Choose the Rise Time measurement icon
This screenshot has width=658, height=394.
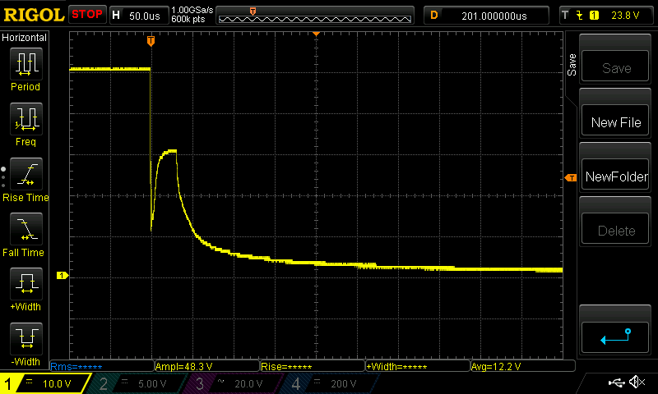point(25,174)
